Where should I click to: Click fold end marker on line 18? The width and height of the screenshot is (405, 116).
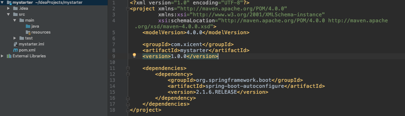127,110
